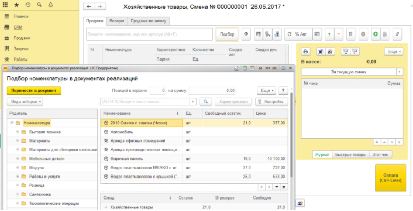Select the Варочная панель row
The image size is (413, 211).
194,159
